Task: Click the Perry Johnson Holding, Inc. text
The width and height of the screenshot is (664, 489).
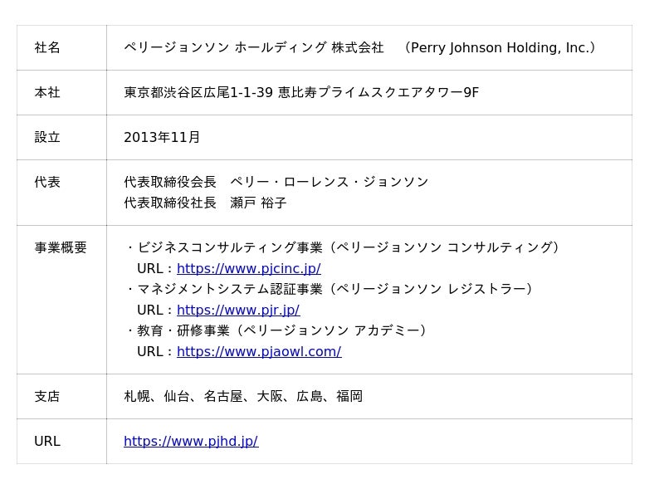Action: [500, 48]
